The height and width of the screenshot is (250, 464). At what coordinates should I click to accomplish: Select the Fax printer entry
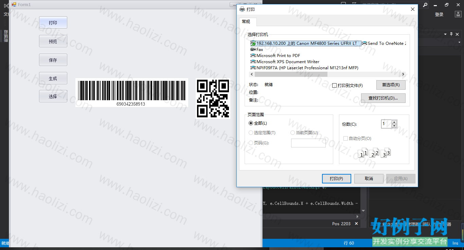257,50
